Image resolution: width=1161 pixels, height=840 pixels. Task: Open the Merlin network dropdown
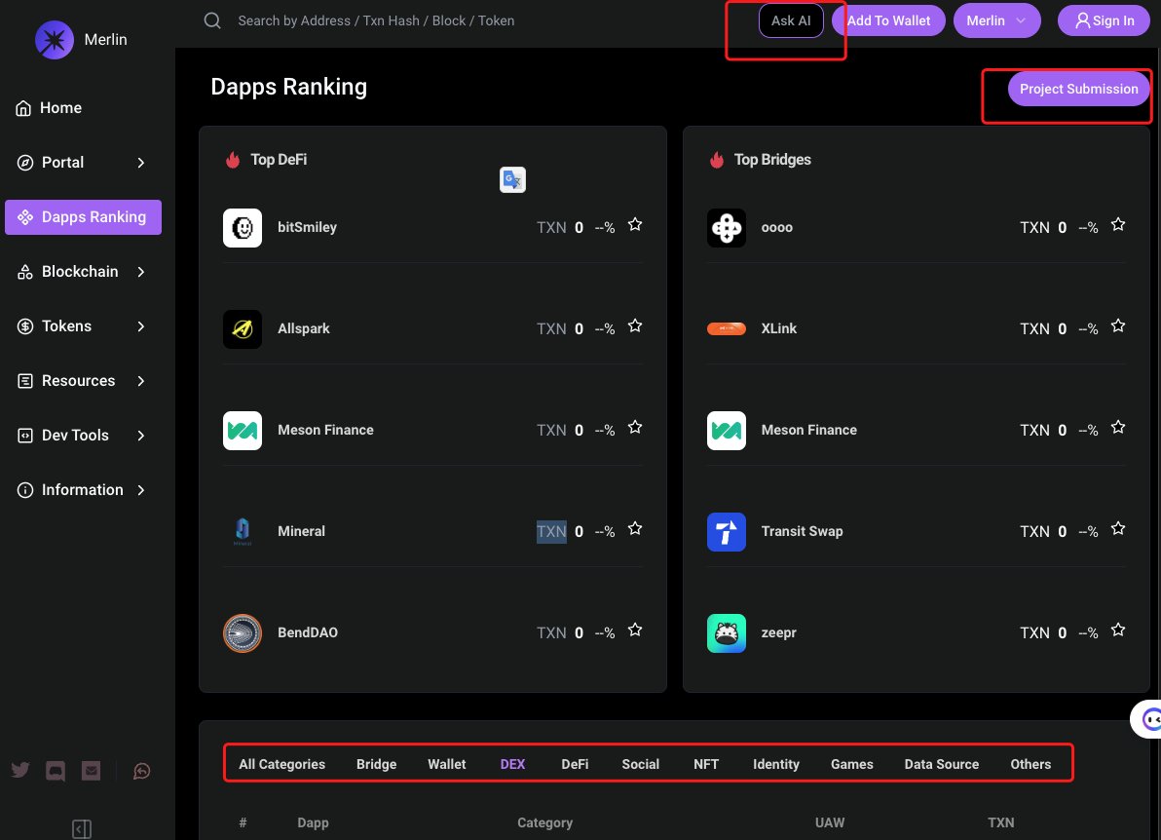(x=996, y=20)
